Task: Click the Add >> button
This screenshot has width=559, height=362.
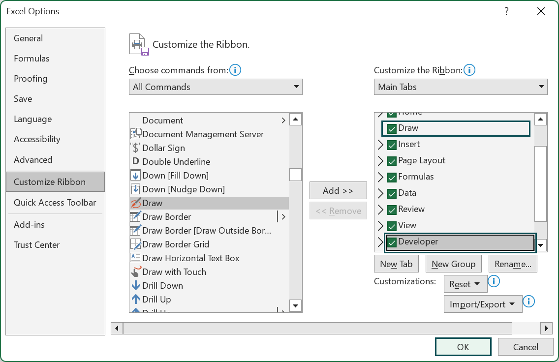Action: 338,191
